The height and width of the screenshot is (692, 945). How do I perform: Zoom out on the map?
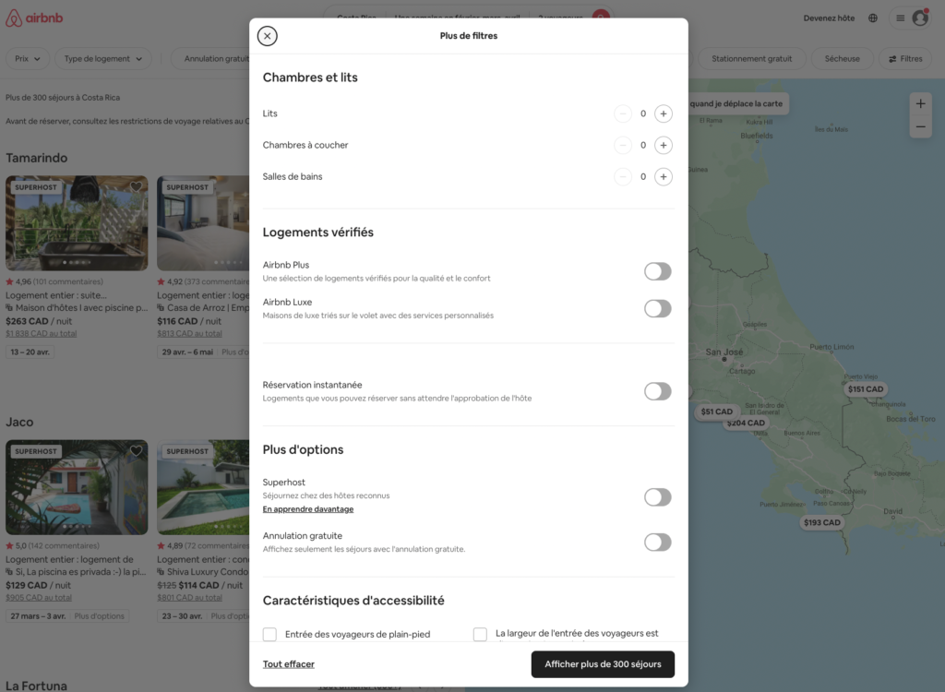[x=920, y=126]
